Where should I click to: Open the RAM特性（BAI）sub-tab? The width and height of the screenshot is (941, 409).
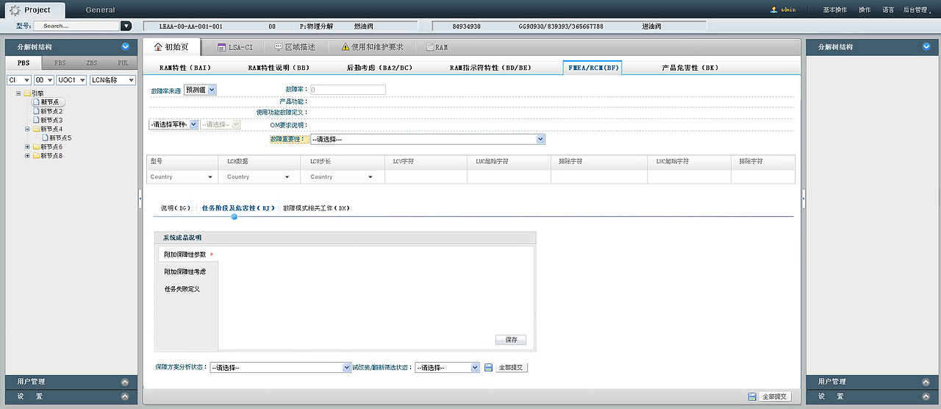pos(185,68)
